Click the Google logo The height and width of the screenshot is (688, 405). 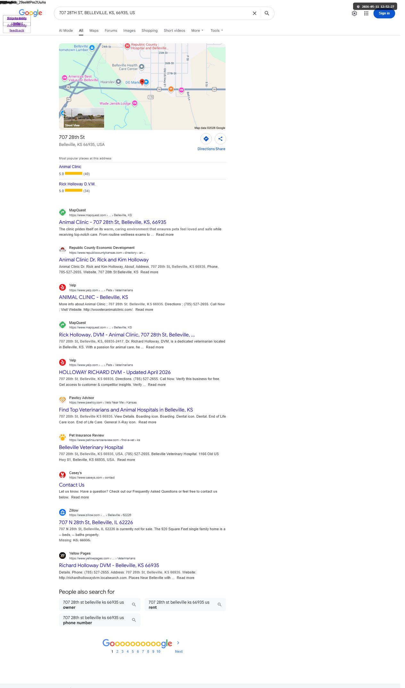tap(30, 13)
